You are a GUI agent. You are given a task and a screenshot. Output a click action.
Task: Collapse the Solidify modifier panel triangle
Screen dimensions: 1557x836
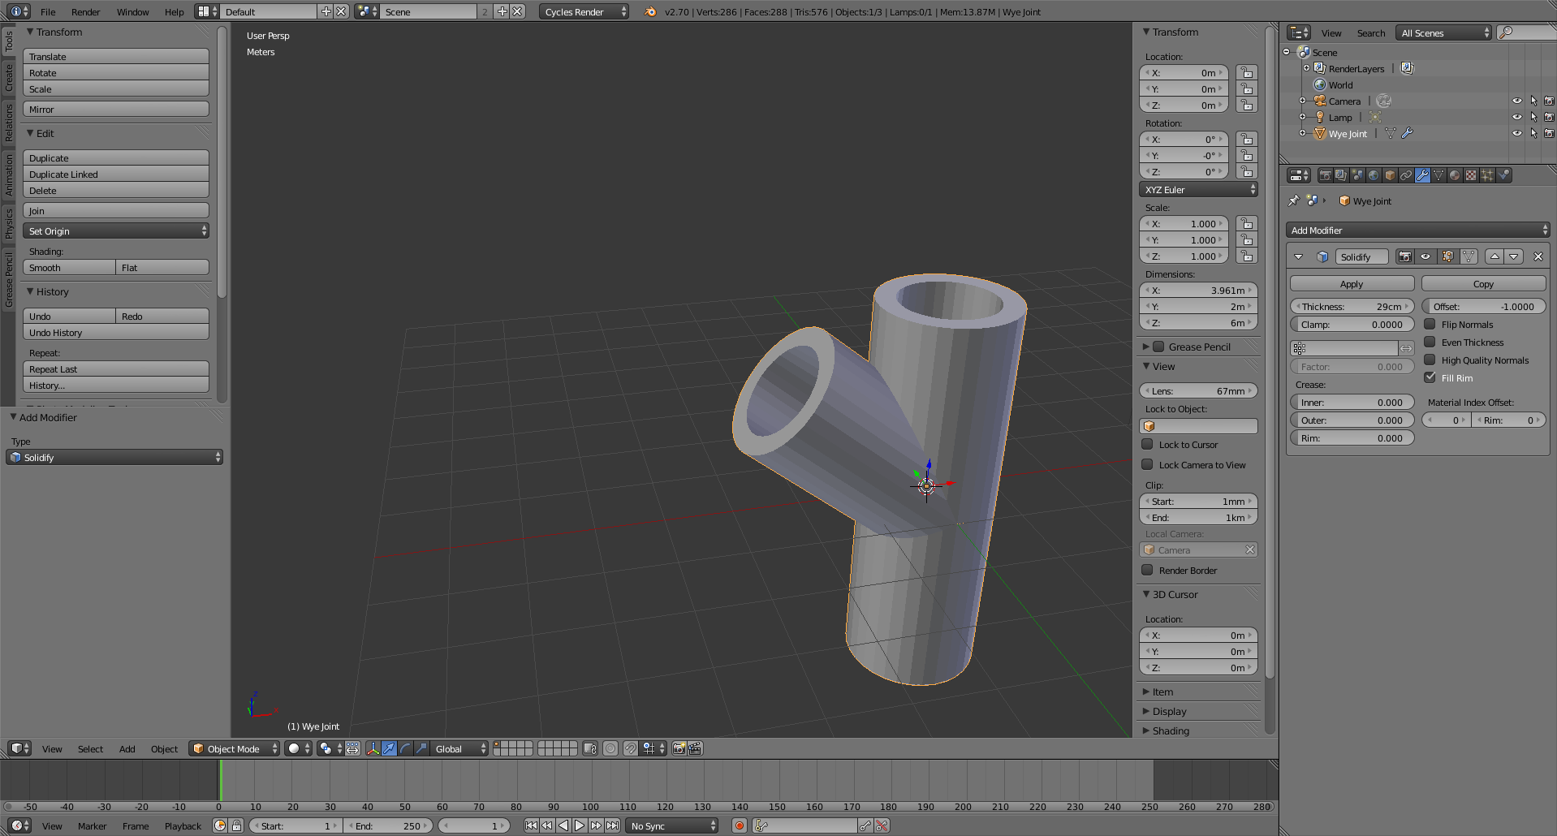point(1298,256)
